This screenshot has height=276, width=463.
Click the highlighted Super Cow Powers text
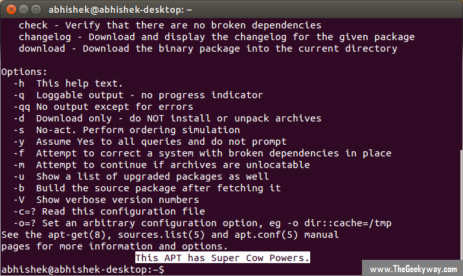(x=223, y=258)
